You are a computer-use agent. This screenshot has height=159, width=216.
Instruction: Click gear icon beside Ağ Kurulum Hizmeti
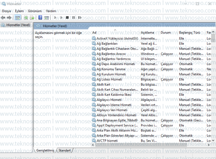(x=94, y=74)
